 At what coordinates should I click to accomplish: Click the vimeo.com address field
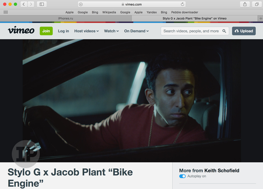[x=132, y=4]
